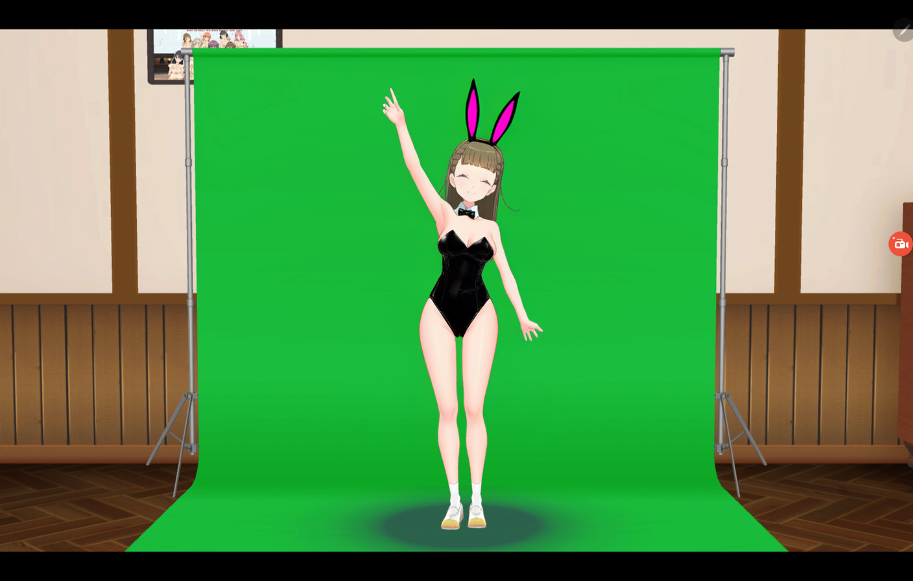Click the brown furniture at the right edge
Screen dimensions: 913x581
tap(906, 324)
